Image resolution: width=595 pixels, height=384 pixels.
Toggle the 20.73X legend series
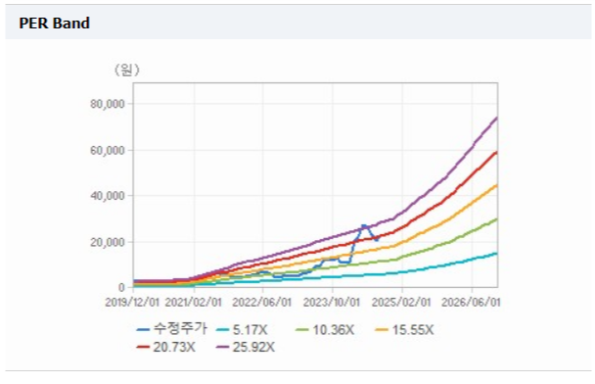(165, 347)
